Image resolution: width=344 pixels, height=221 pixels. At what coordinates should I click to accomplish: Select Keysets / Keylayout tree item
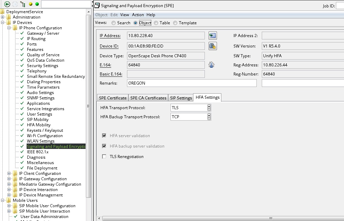[45, 130]
